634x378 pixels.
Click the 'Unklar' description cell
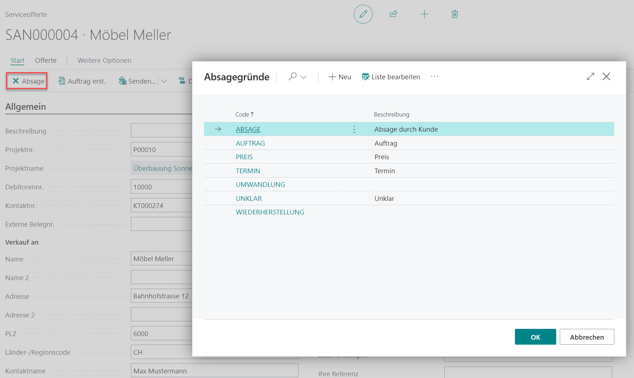(x=384, y=198)
